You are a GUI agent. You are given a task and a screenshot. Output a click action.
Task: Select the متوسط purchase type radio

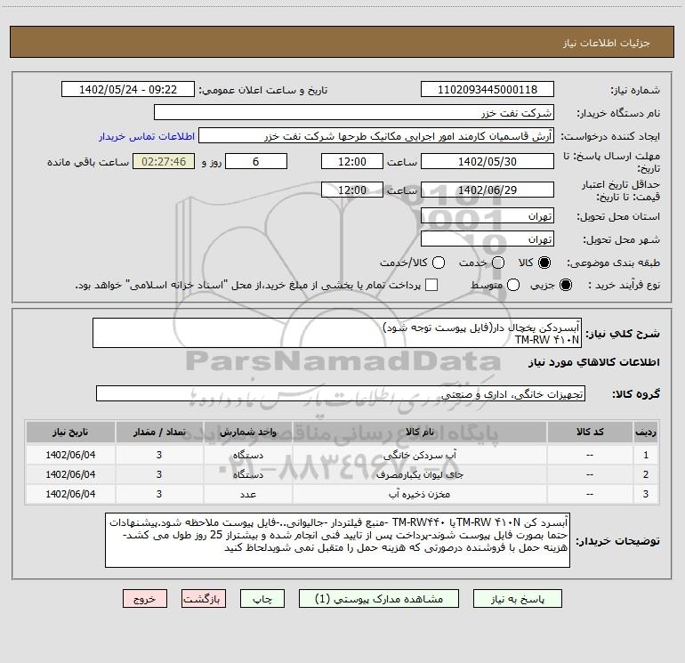click(x=513, y=285)
